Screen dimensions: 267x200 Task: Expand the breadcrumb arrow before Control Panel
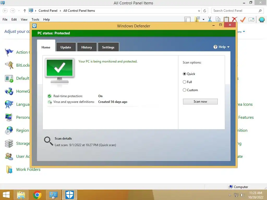(x=35, y=11)
